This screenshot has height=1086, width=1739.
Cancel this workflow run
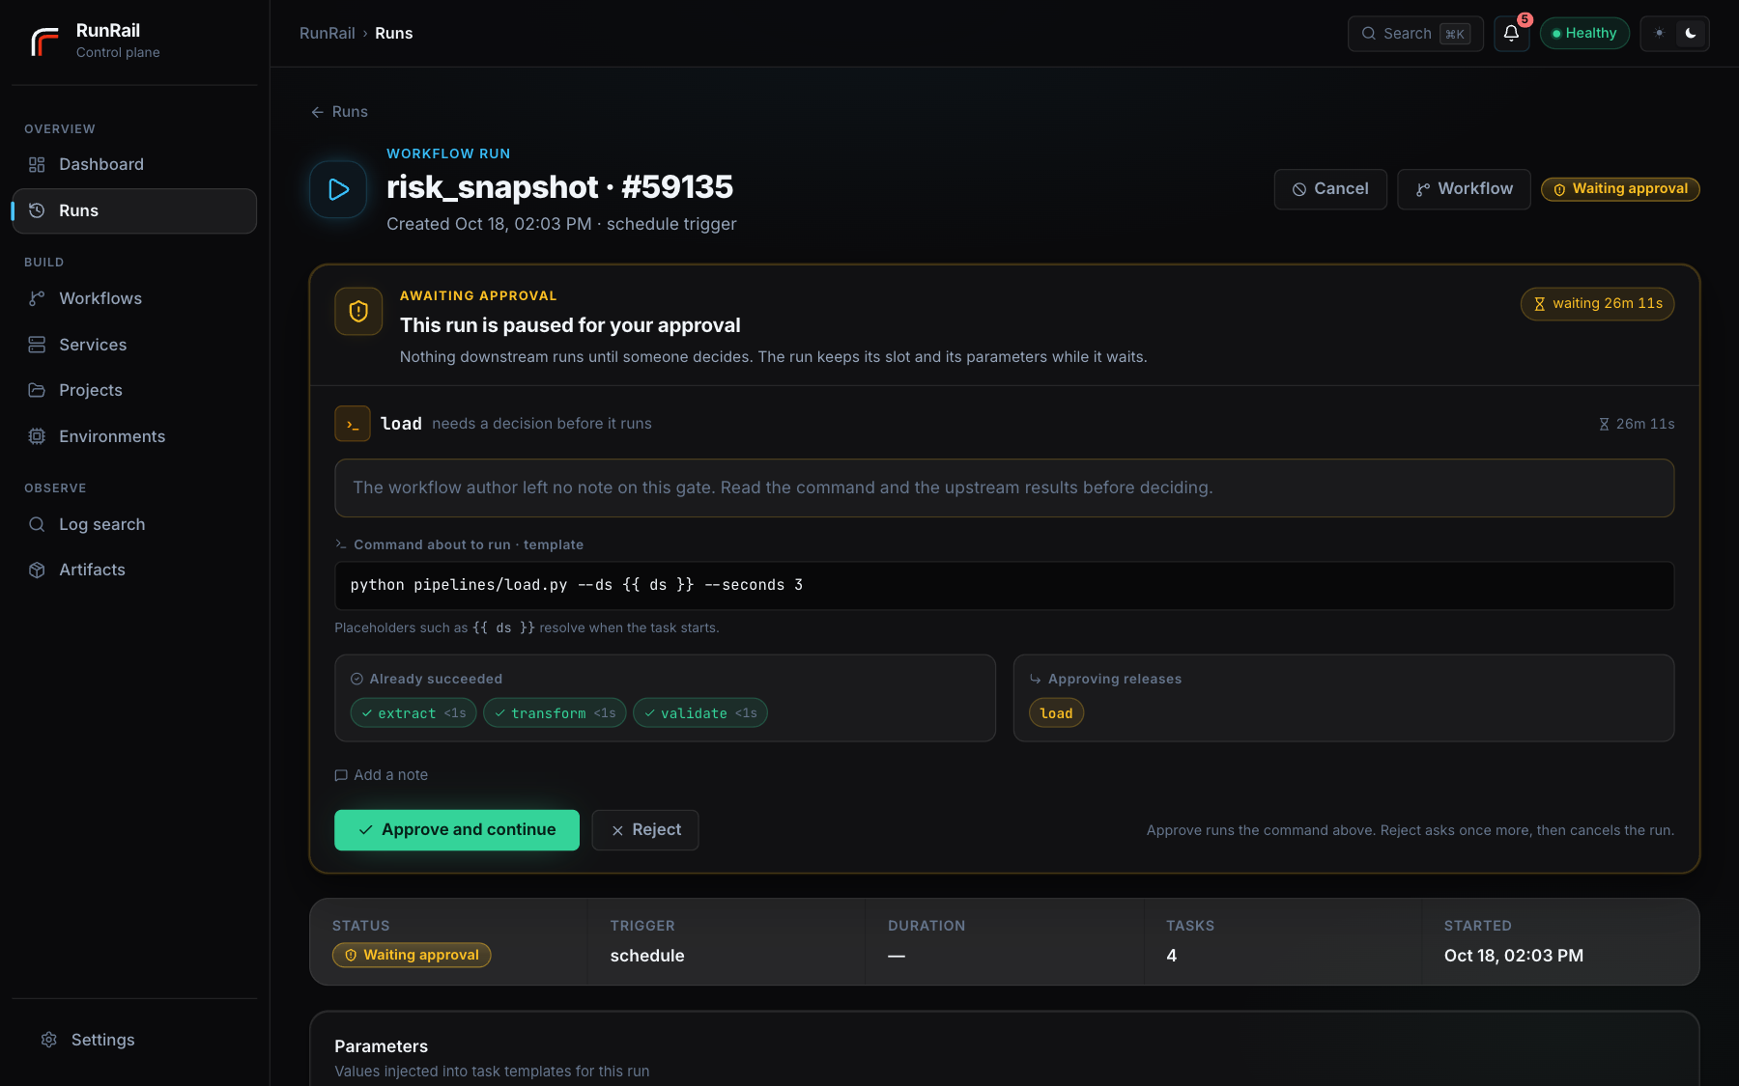click(1330, 189)
